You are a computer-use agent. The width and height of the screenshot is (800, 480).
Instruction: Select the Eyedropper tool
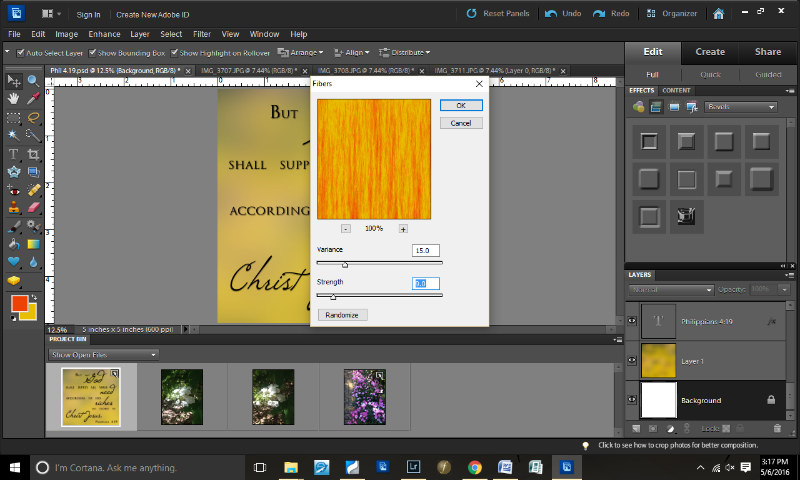pyautogui.click(x=33, y=98)
